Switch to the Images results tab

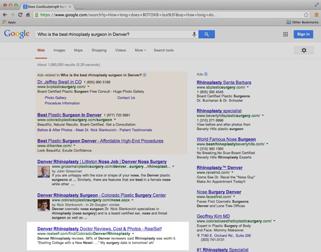[59, 50]
